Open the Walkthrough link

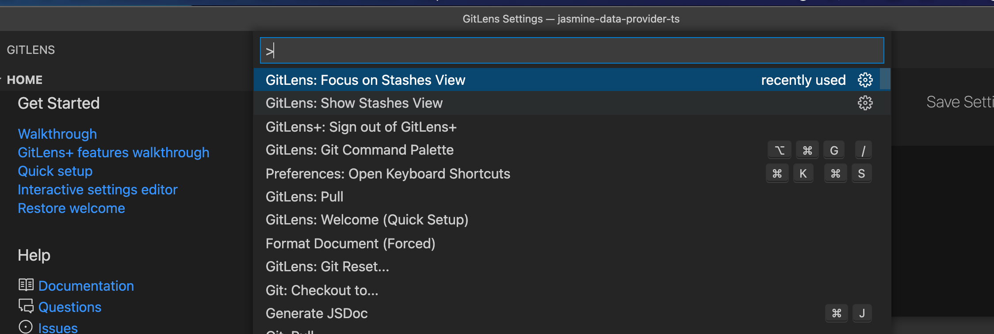pyautogui.click(x=57, y=134)
